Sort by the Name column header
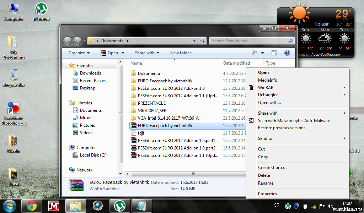Image resolution: width=364 pixels, height=213 pixels. click(x=136, y=63)
